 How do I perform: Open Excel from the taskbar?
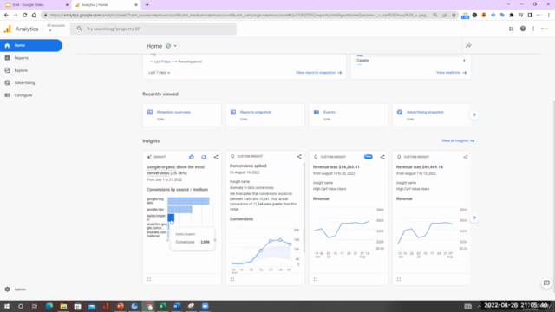coord(163,306)
